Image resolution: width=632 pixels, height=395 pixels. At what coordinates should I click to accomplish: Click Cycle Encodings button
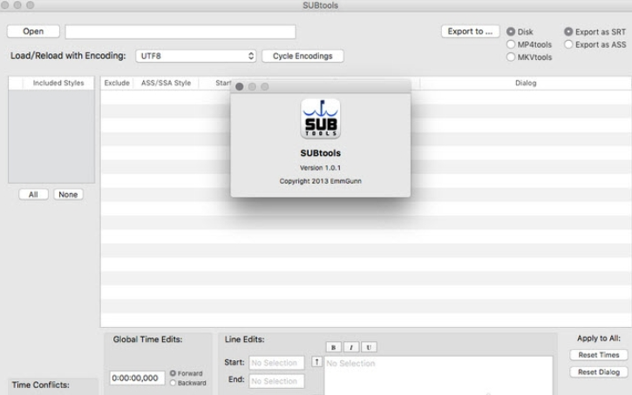point(302,56)
